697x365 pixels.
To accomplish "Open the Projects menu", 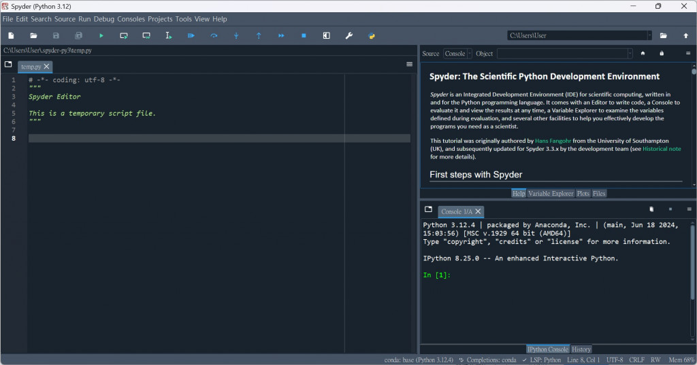I will point(160,19).
